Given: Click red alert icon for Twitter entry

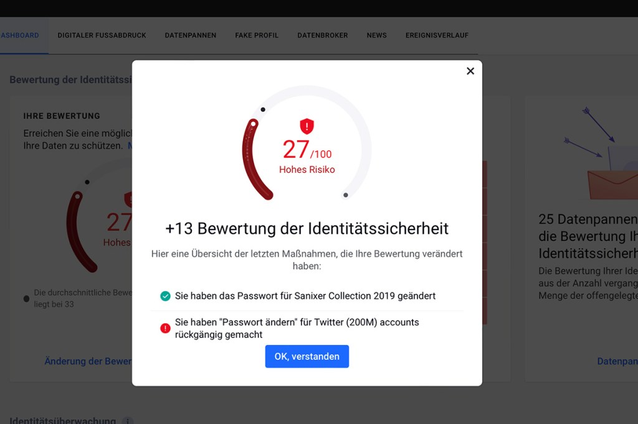Looking at the screenshot, I should coord(165,328).
